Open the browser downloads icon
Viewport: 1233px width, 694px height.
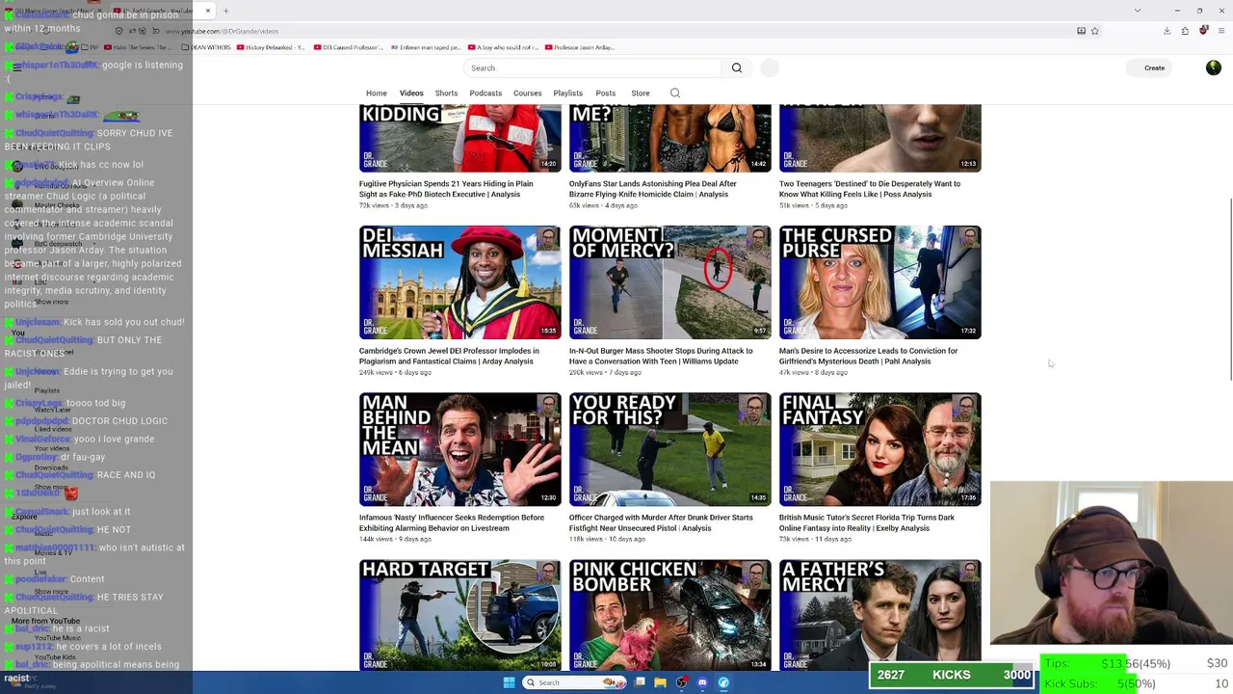1167,31
